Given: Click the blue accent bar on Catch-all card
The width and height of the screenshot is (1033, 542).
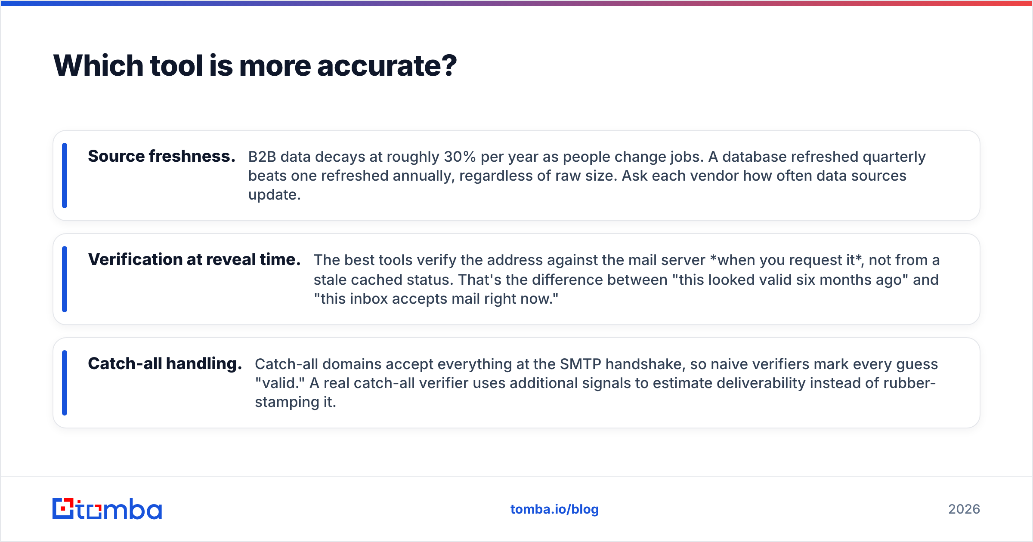Looking at the screenshot, I should tap(65, 383).
